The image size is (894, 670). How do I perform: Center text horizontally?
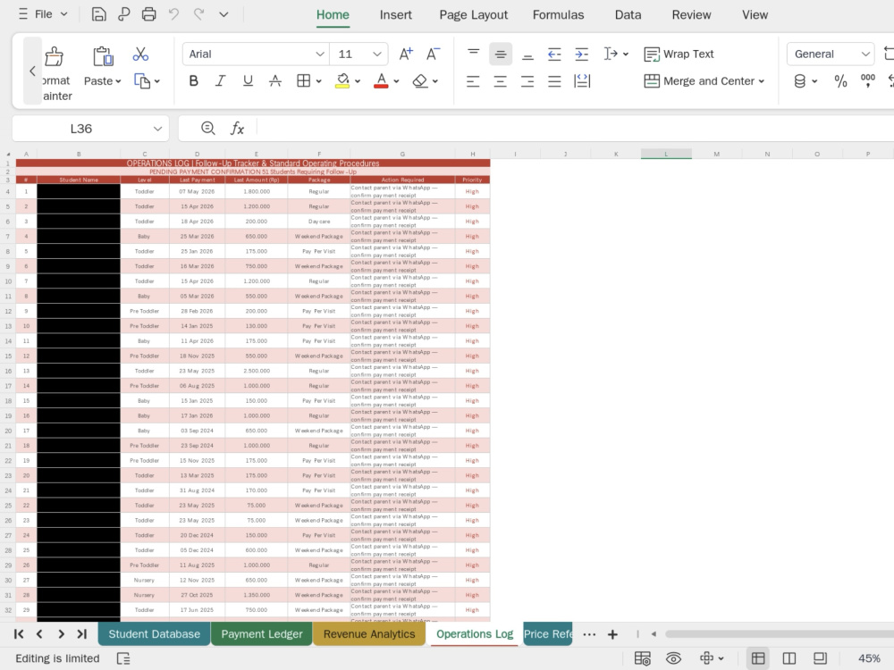[500, 81]
